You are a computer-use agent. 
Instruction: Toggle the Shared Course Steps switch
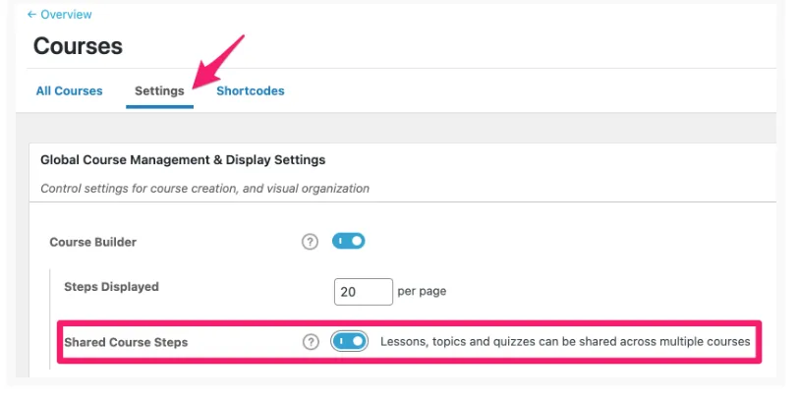(350, 341)
